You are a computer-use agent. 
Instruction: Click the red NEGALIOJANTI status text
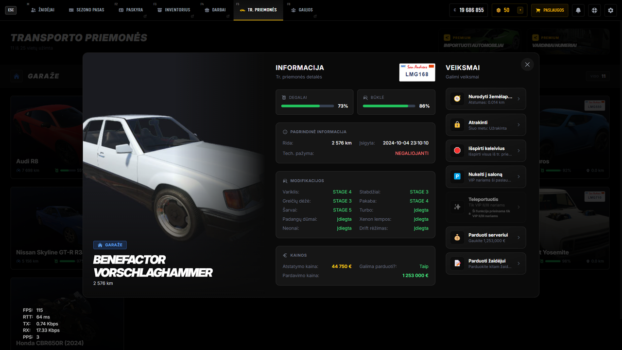pyautogui.click(x=412, y=153)
